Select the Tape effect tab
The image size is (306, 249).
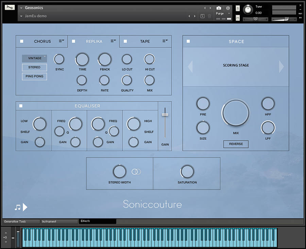coord(145,41)
